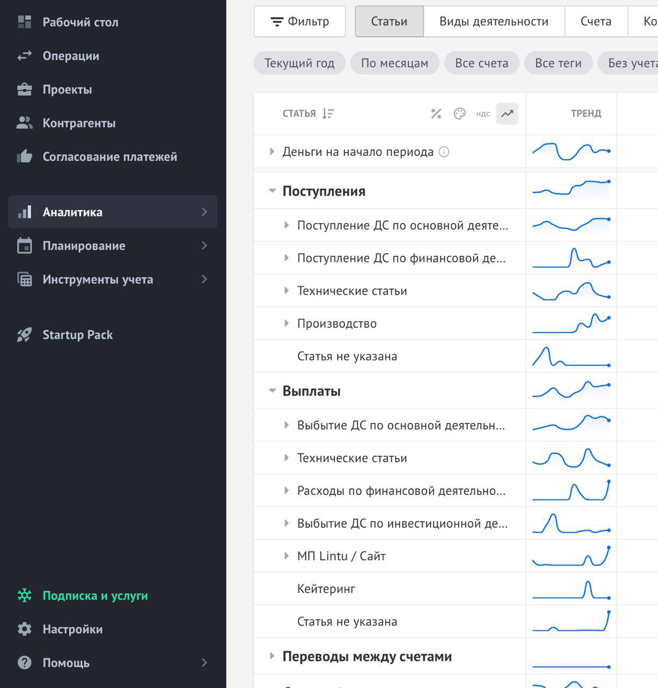Toggle the trend chart column button
Viewport: 658px width, 688px height.
[x=507, y=113]
